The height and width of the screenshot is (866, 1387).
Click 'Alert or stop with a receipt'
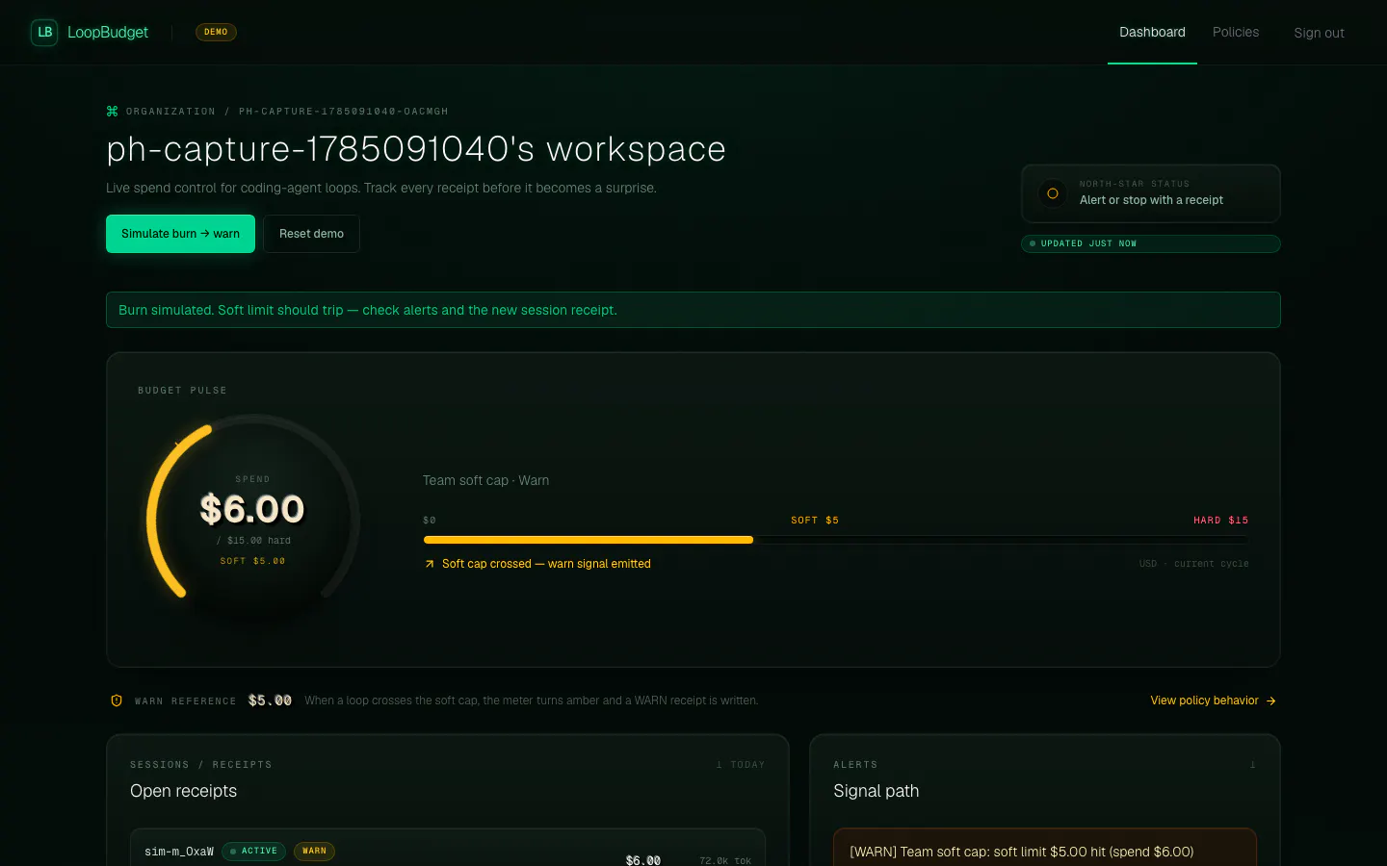tap(1151, 200)
